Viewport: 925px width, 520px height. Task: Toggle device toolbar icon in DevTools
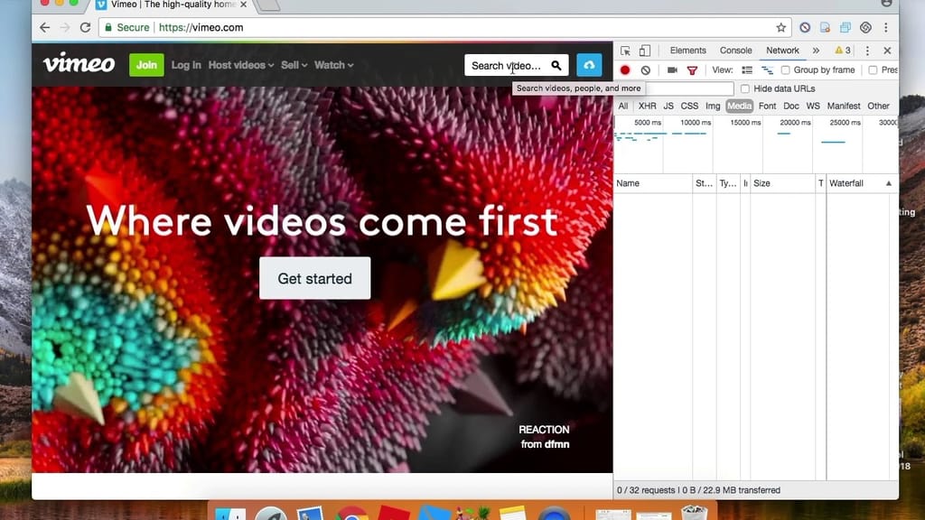click(645, 51)
